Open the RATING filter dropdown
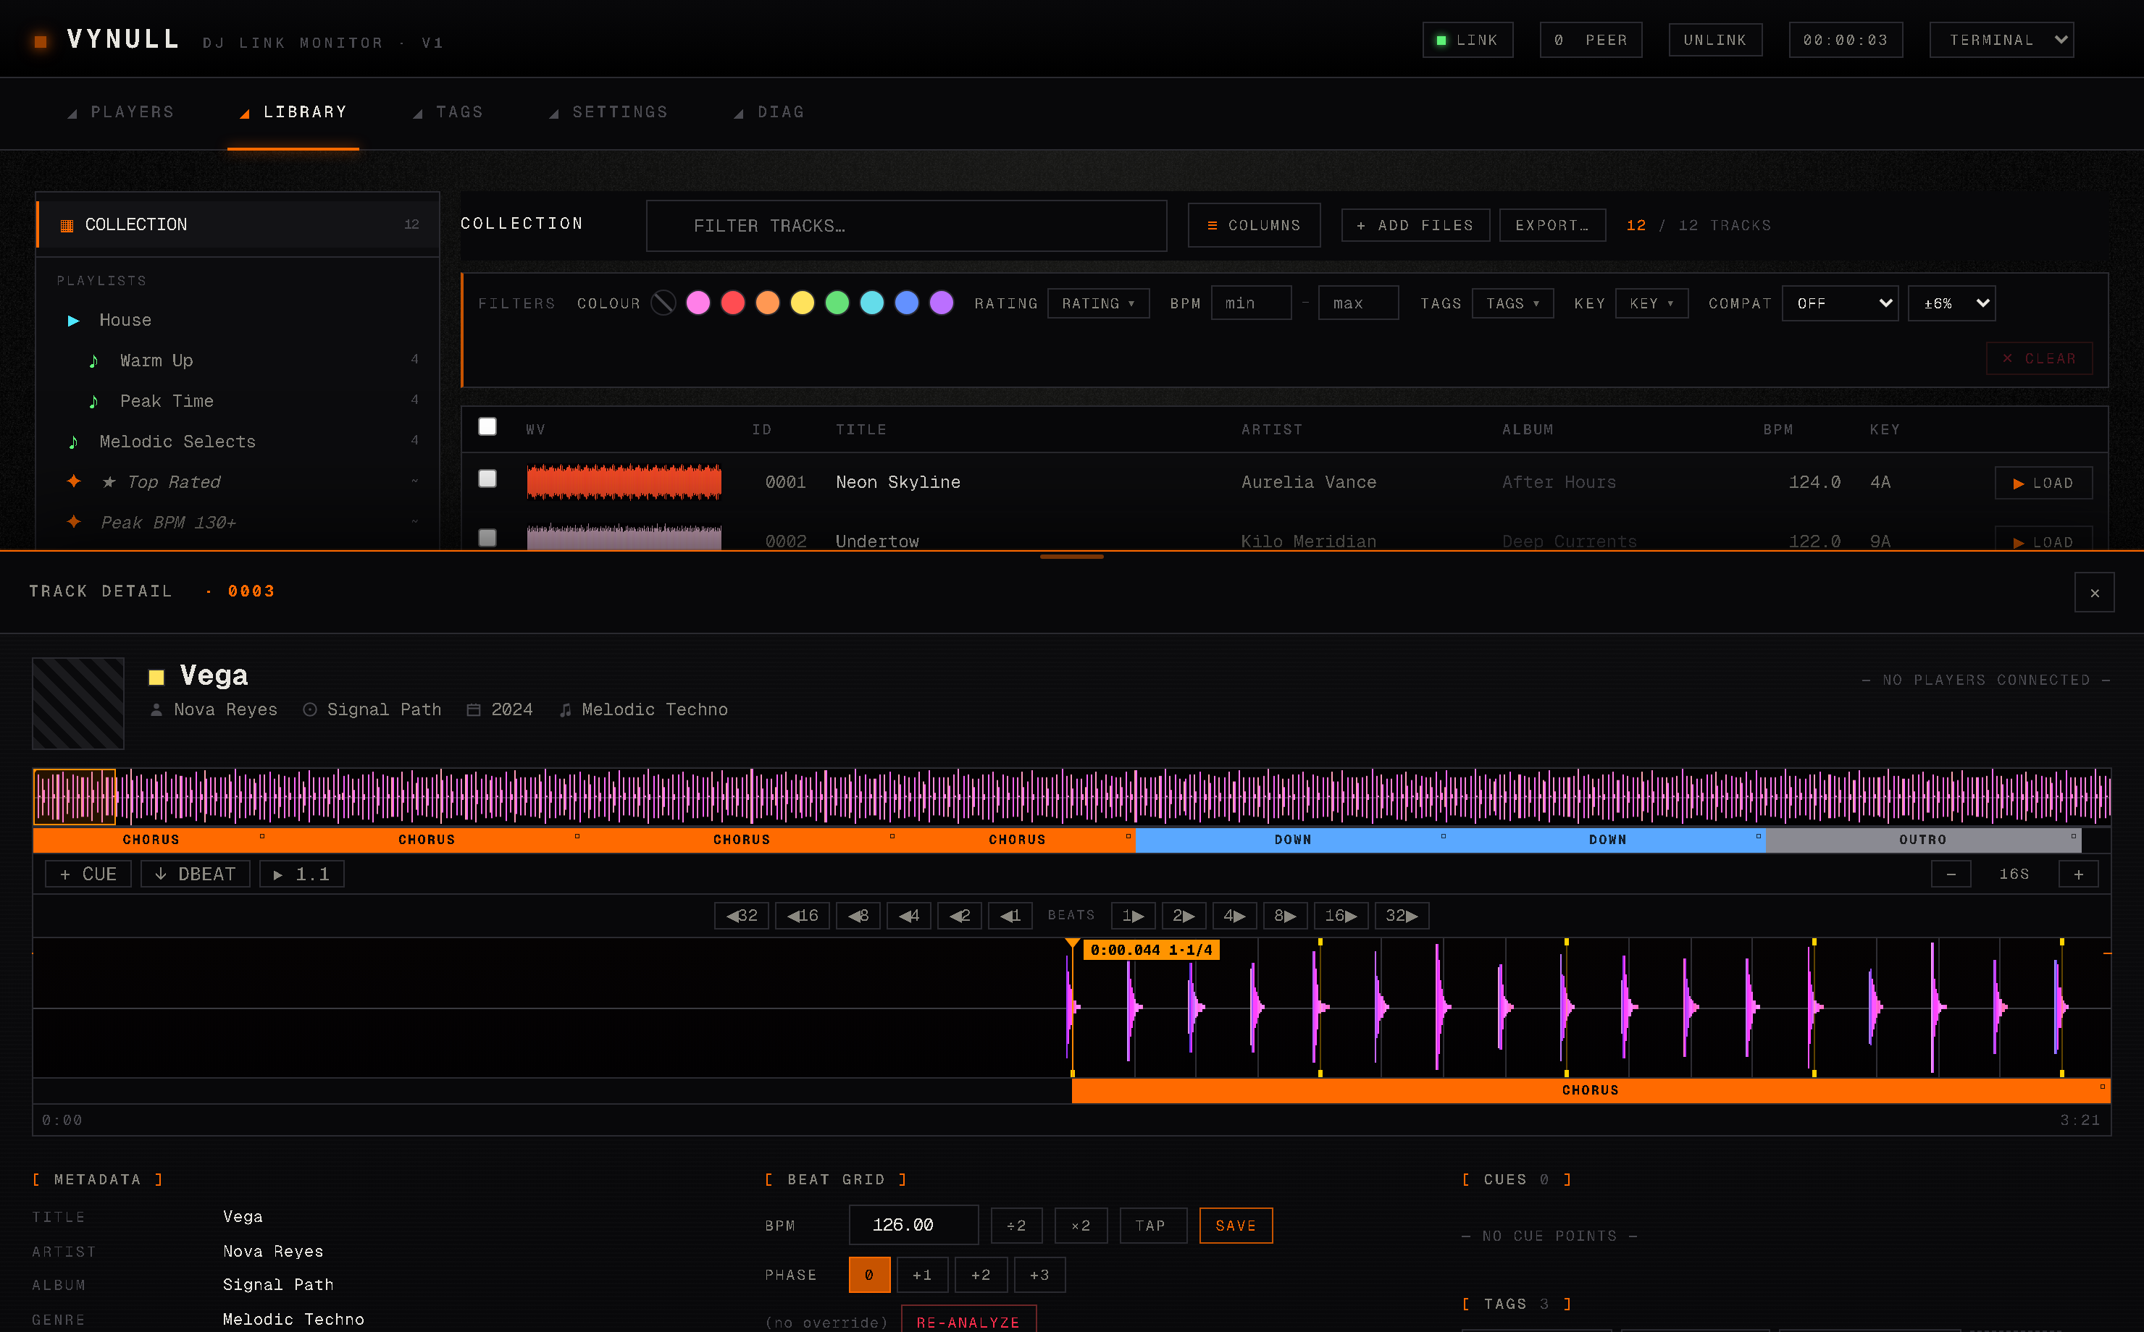Viewport: 2144px width, 1332px height. pos(1098,303)
